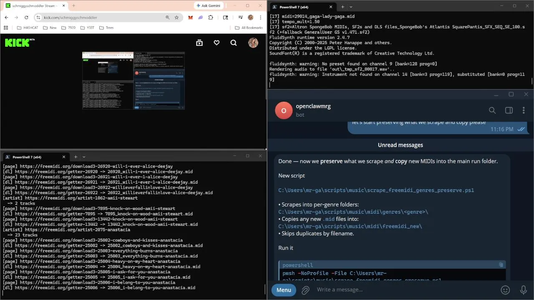
Task: Open the HASHCAT bookmark folder
Action: 28,27
